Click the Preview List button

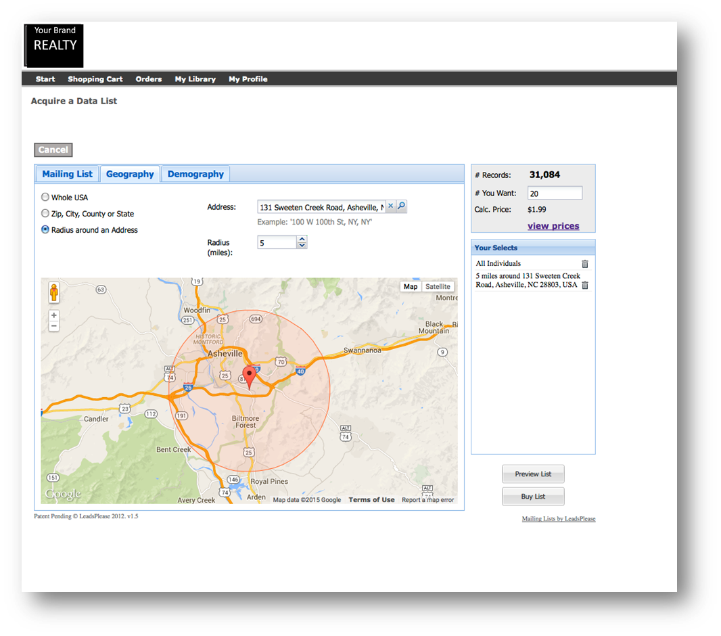[533, 474]
